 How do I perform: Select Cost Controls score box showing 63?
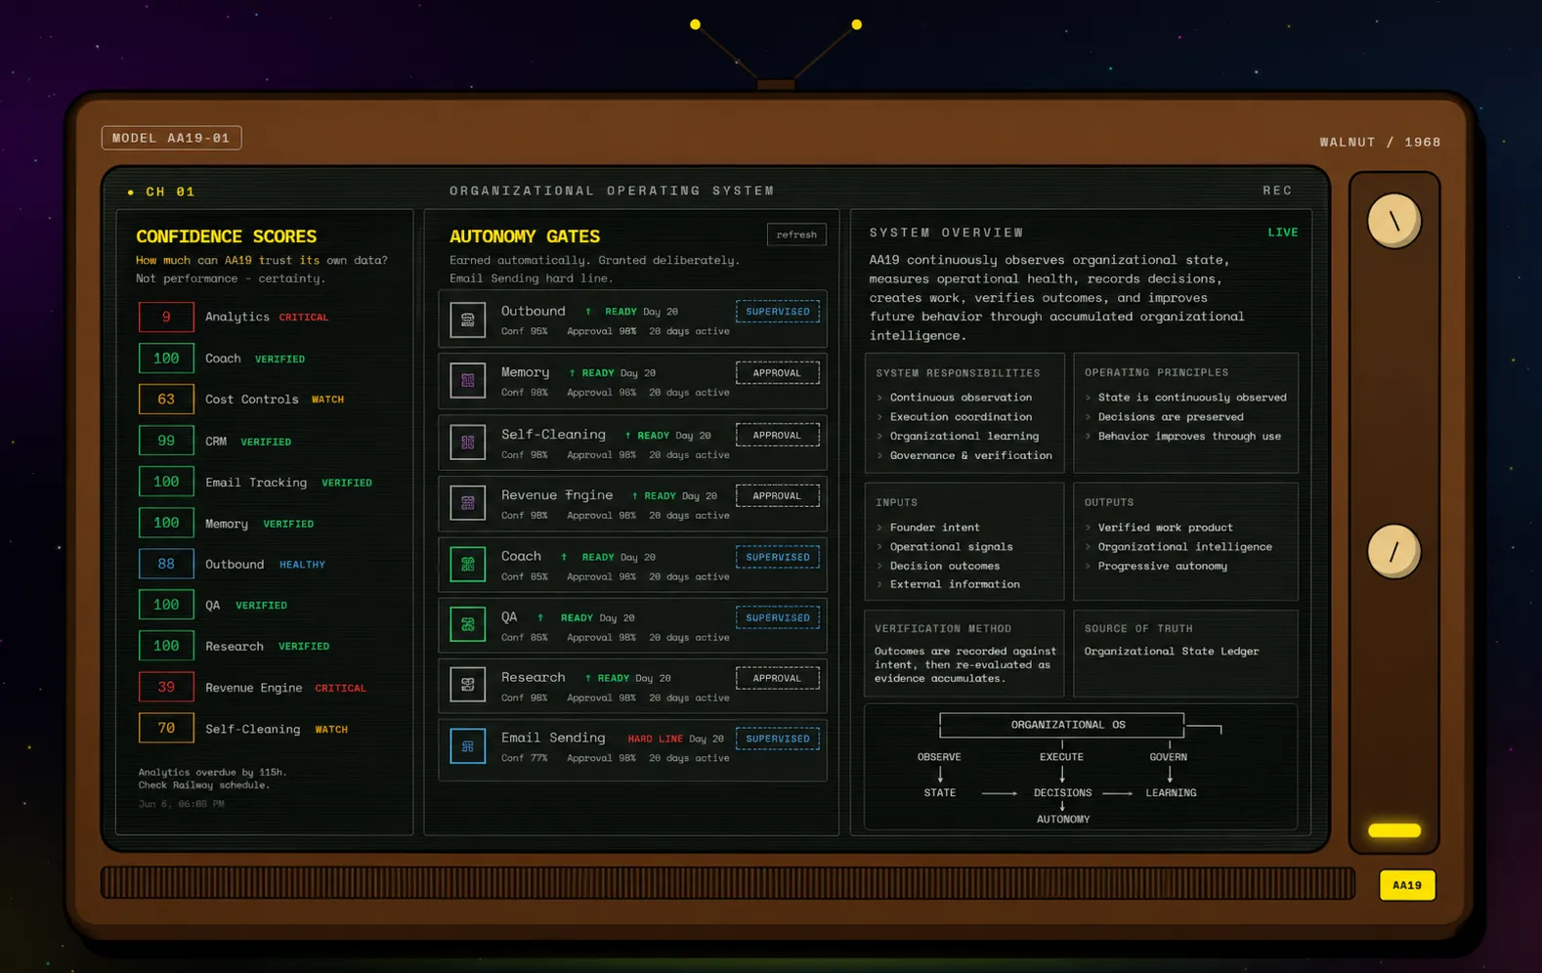coord(166,399)
